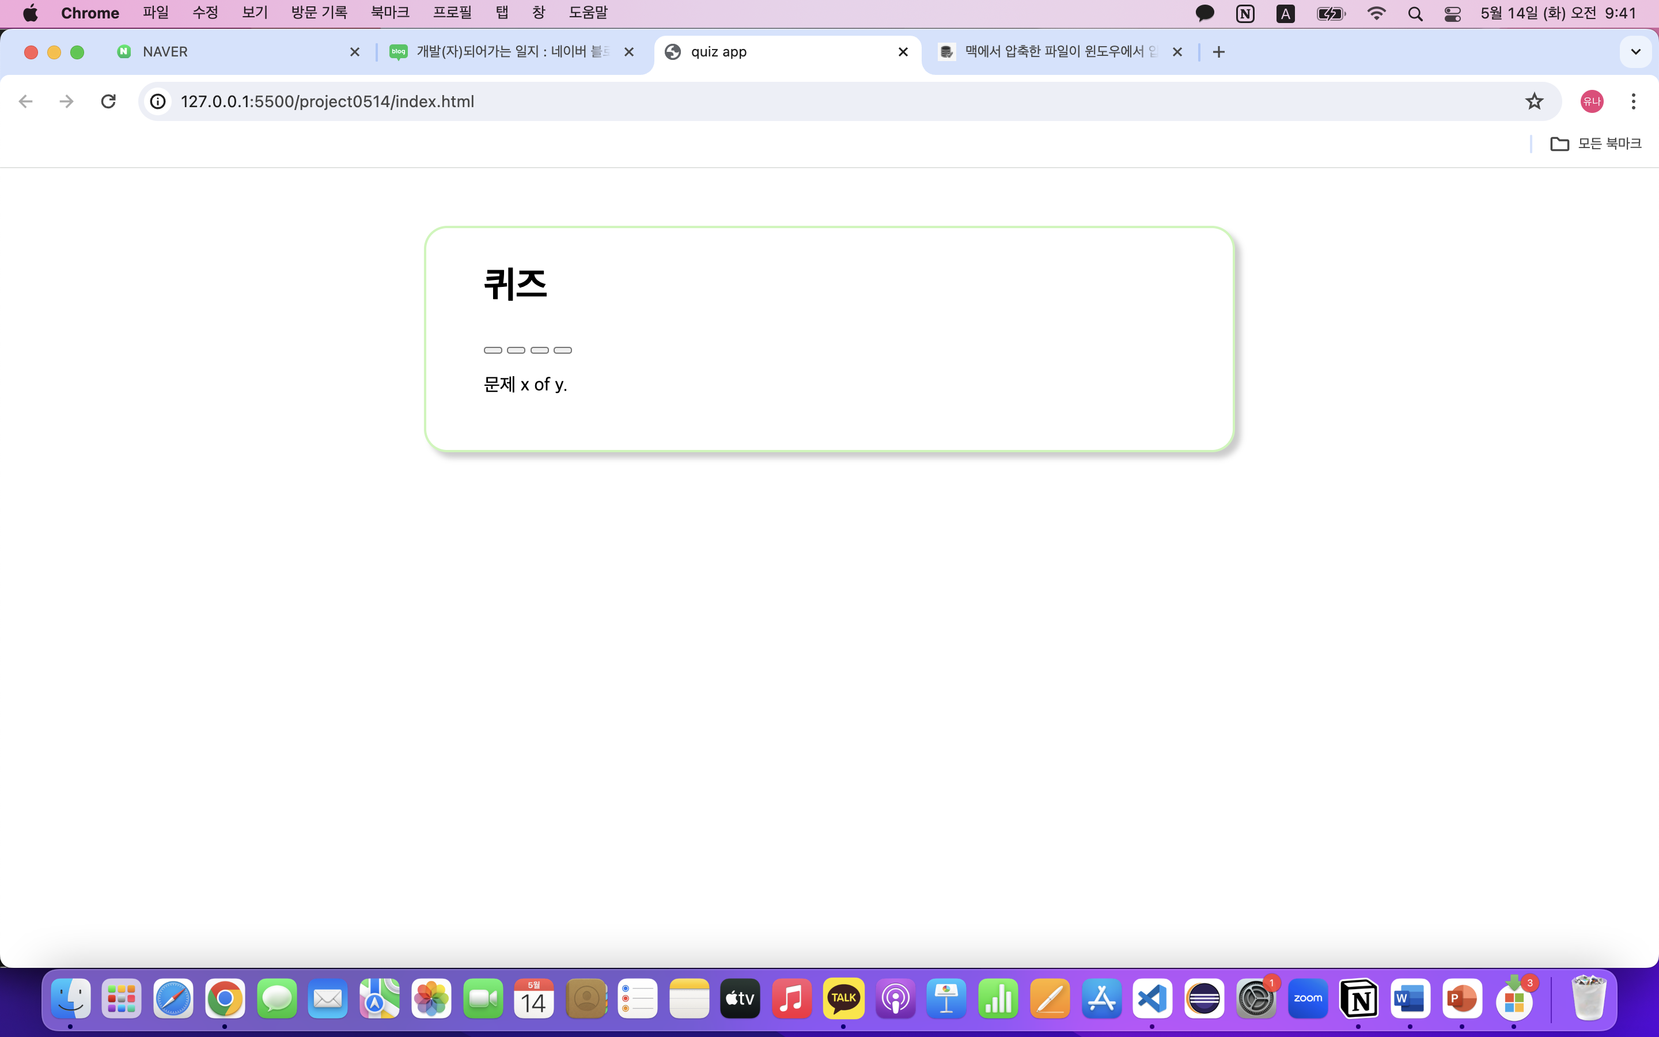Open KakaoTalk in the dock
Screen dimensions: 1659x1037
pos(843,998)
